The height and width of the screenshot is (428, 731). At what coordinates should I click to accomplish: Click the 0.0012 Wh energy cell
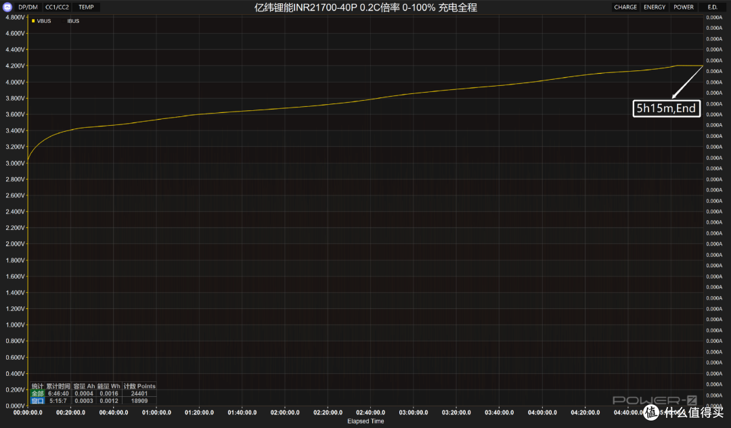pyautogui.click(x=108, y=400)
